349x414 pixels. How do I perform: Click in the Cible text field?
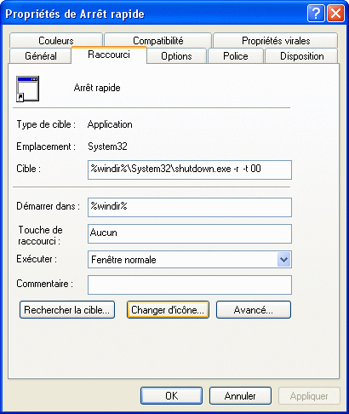click(190, 170)
